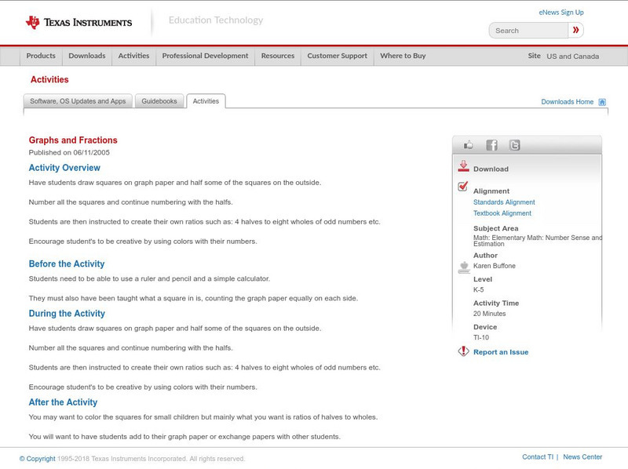Click the Report an Issue warning icon

(x=463, y=351)
